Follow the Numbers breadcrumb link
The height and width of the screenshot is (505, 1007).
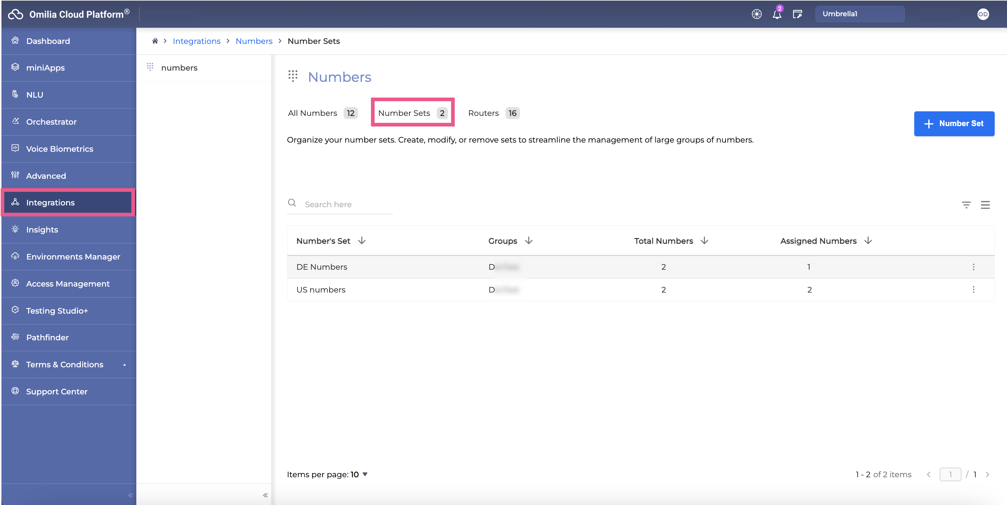(x=254, y=41)
